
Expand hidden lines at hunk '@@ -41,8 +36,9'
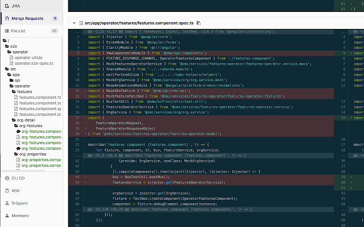click(x=78, y=155)
